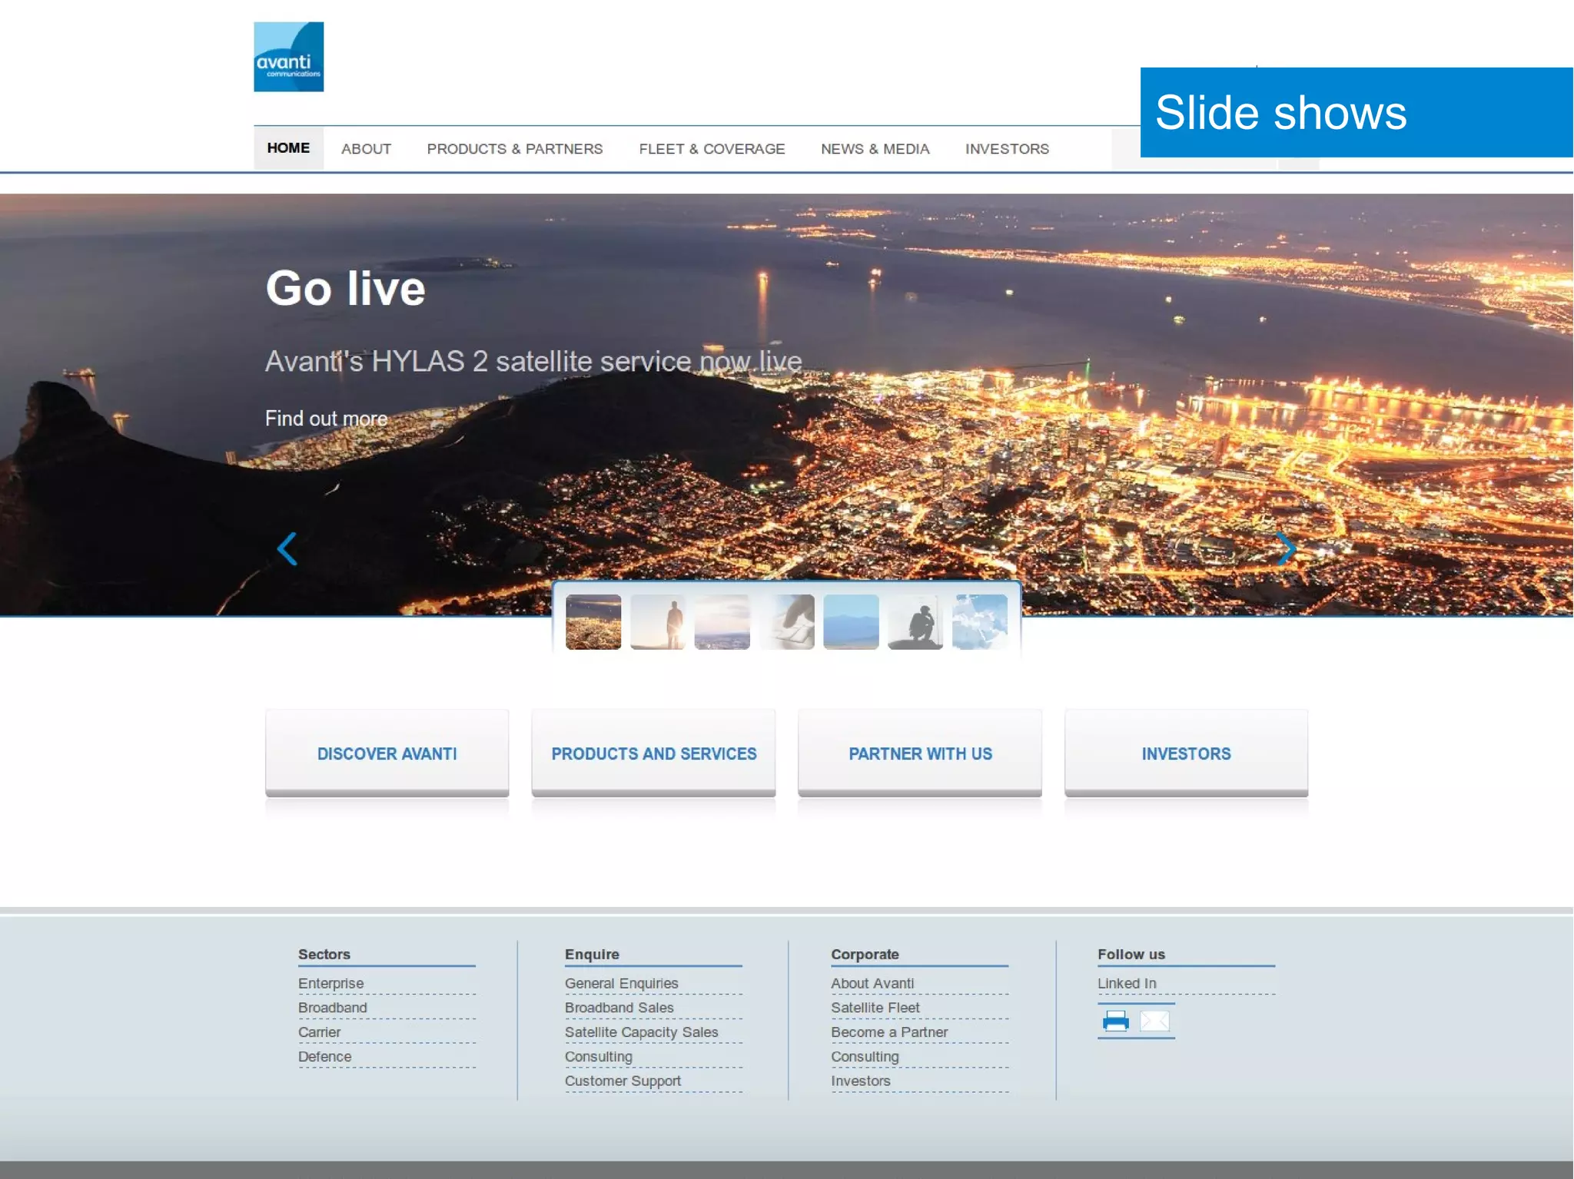The image size is (1574, 1179).
Task: Open the About menu item
Action: 366,149
